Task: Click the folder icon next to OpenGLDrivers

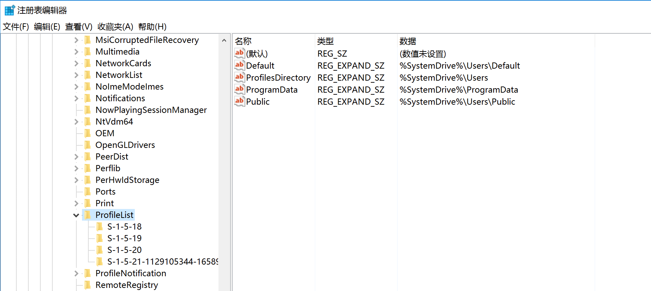Action: pyautogui.click(x=88, y=145)
